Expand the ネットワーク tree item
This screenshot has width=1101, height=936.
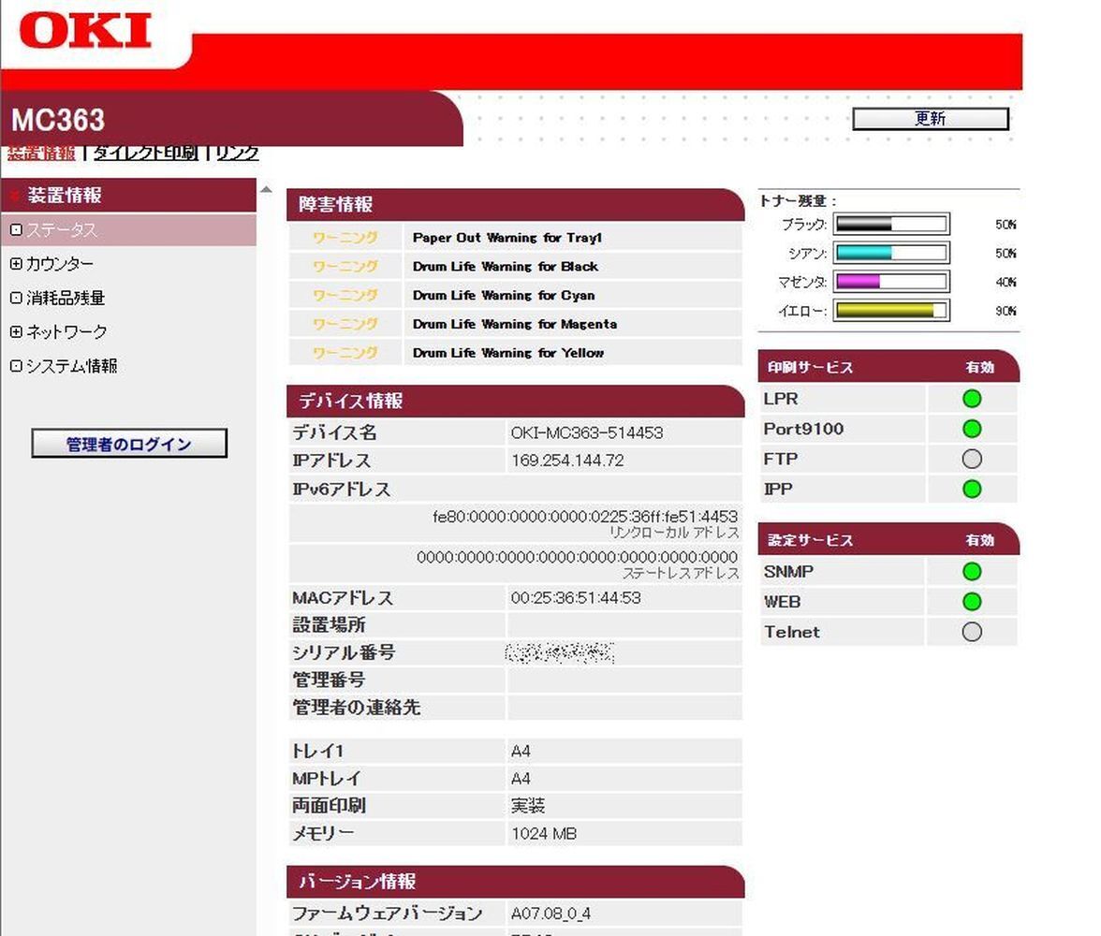[x=58, y=331]
